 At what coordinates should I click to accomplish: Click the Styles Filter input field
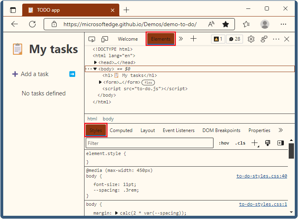tap(150, 143)
